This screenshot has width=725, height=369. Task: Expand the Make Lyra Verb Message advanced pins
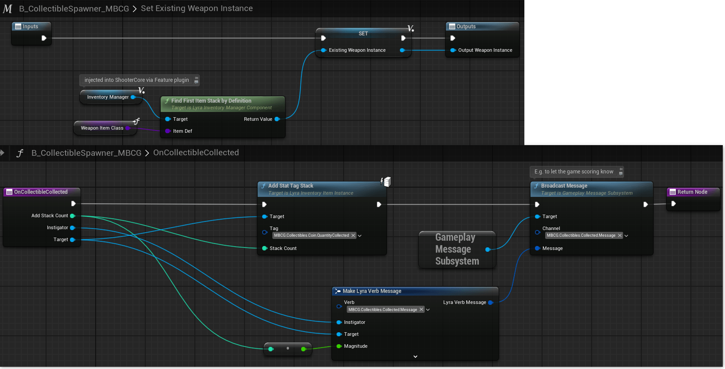coord(415,357)
